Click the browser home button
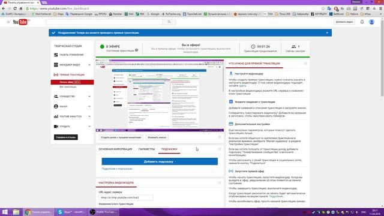This screenshot has width=384, height=216. pyautogui.click(x=21, y=8)
